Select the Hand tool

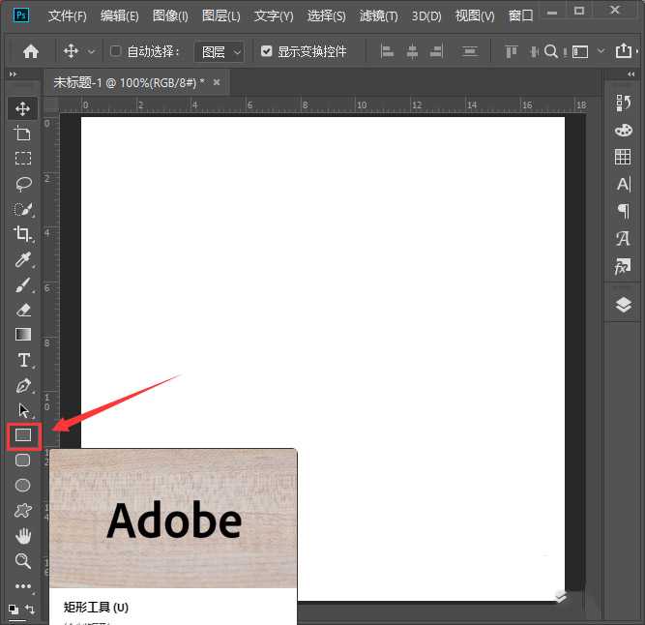pos(23,536)
